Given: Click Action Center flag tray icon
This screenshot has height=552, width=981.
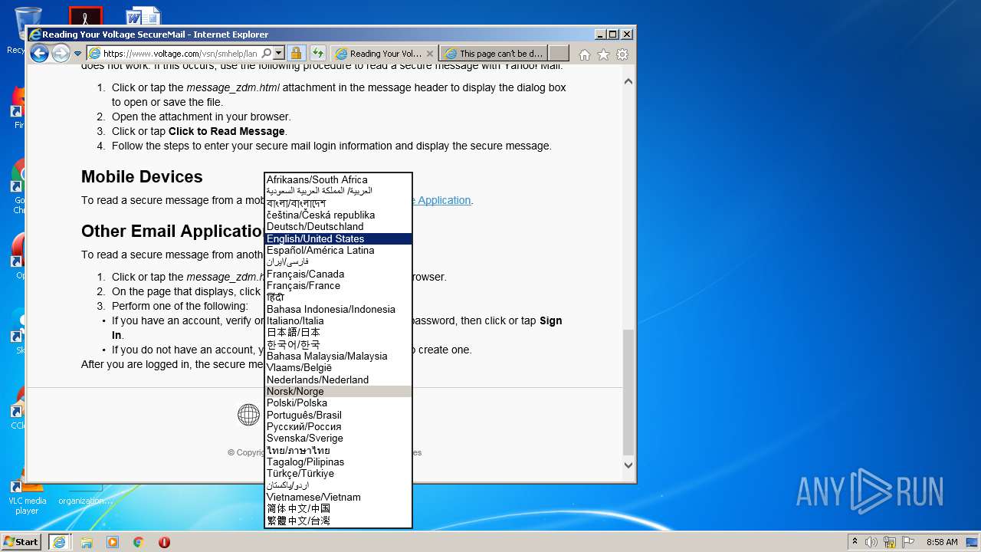Looking at the screenshot, I should pyautogui.click(x=907, y=542).
